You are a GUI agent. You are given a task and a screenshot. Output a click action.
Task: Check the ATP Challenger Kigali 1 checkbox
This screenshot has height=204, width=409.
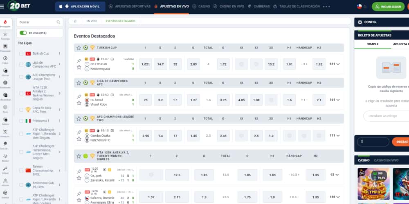[21, 134]
